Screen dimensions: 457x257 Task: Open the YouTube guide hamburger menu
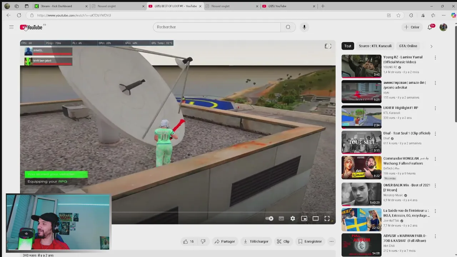(x=11, y=27)
